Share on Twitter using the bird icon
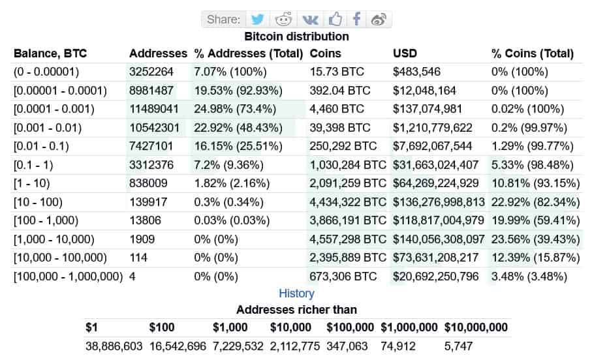This screenshot has height=360, width=592. click(258, 19)
